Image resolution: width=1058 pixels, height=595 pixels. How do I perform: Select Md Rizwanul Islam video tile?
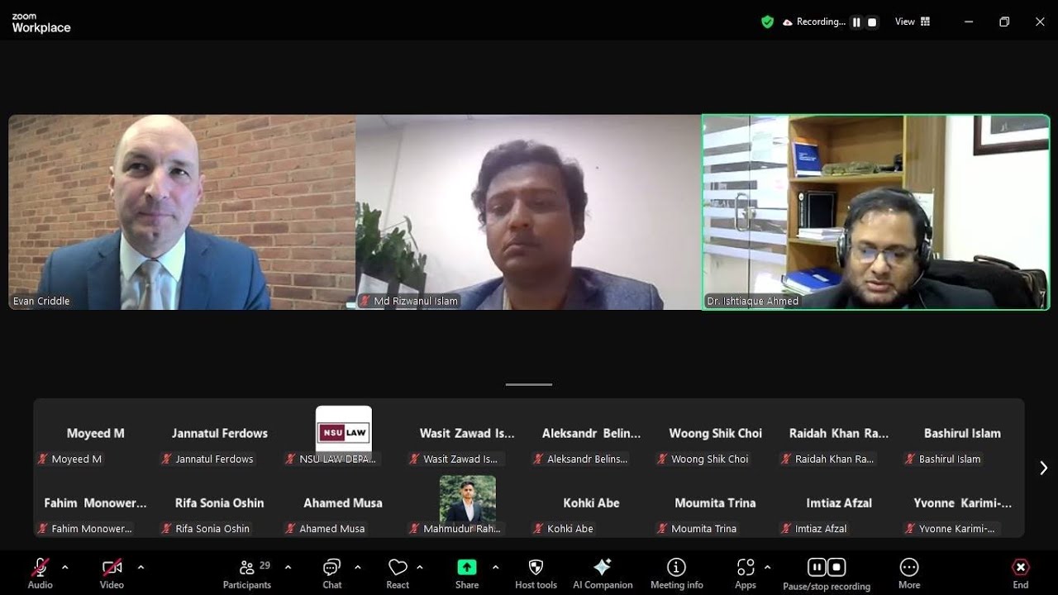pos(528,212)
